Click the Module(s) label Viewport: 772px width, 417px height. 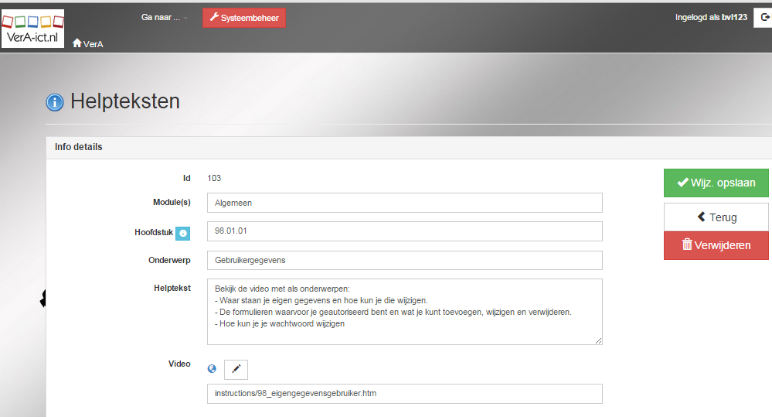pos(172,202)
